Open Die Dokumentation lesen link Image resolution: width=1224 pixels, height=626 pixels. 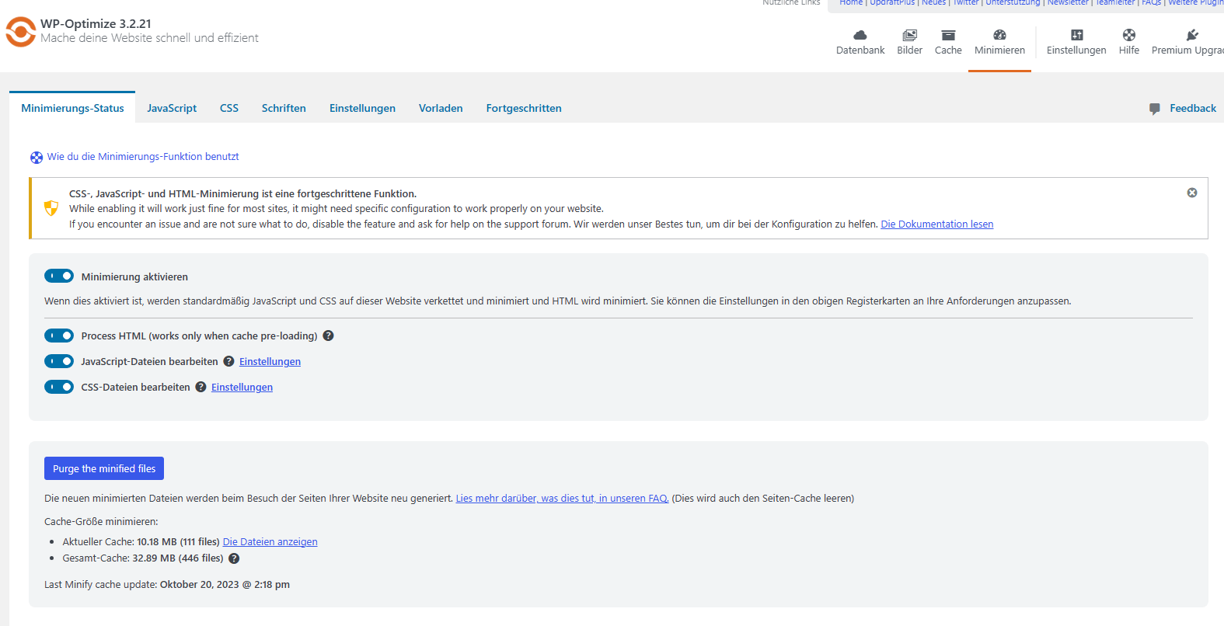937,224
